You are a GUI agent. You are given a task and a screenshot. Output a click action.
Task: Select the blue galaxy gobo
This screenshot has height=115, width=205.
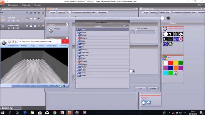point(166,44)
